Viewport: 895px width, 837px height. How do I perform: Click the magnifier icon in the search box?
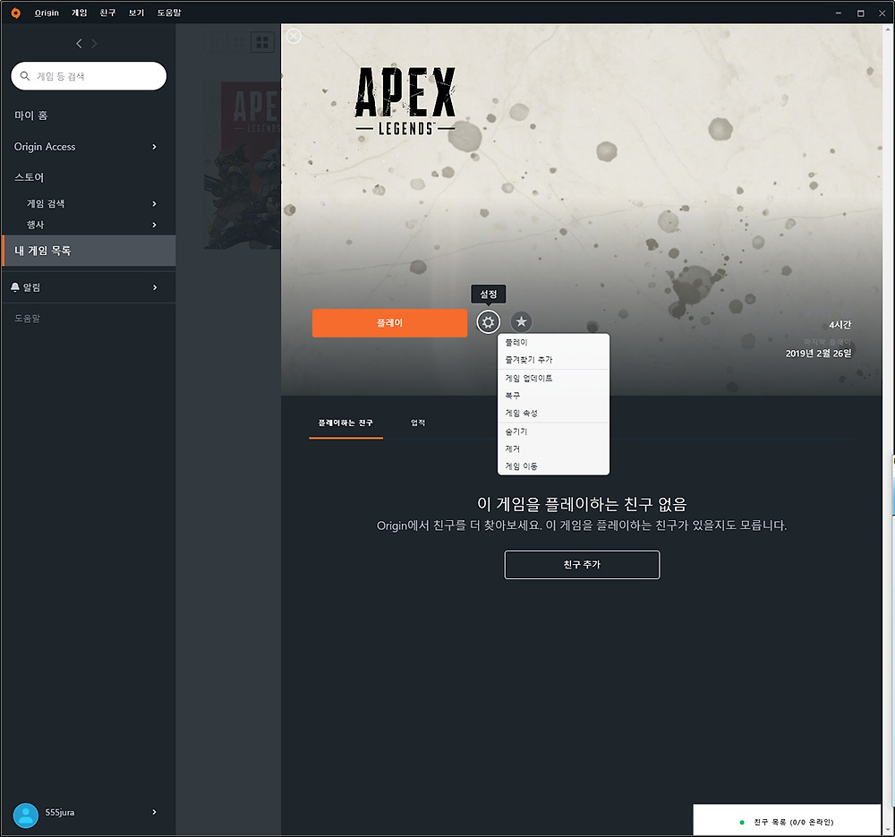pos(24,76)
